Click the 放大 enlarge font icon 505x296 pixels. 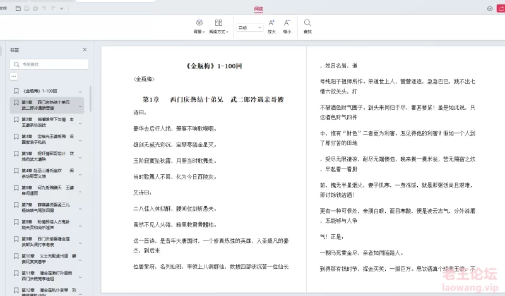[272, 27]
